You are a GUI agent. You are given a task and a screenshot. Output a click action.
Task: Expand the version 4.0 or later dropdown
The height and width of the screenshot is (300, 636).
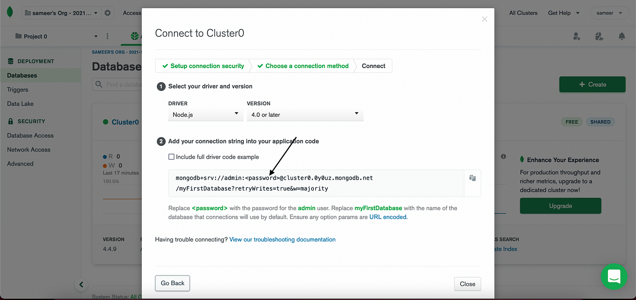305,114
